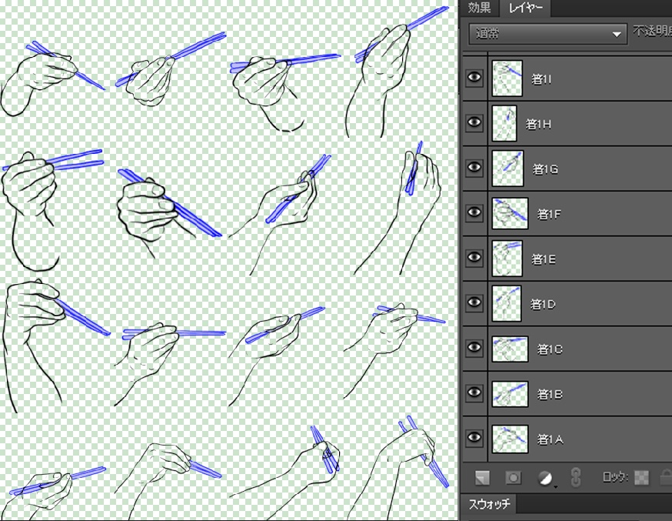
Task: Select layer name 箸1C
Action: click(x=550, y=349)
